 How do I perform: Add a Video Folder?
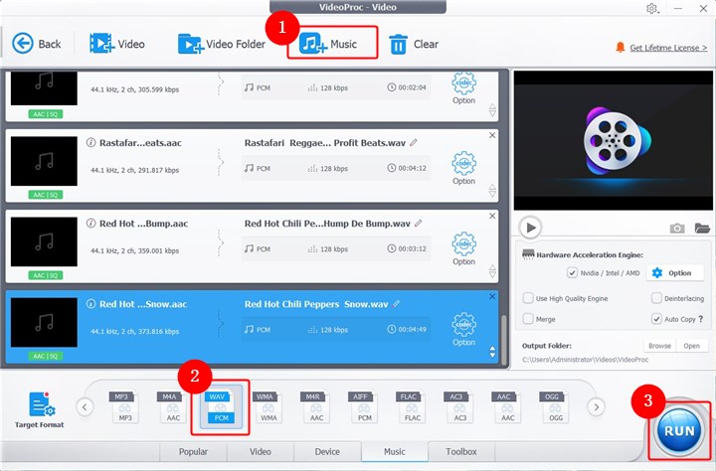[222, 44]
